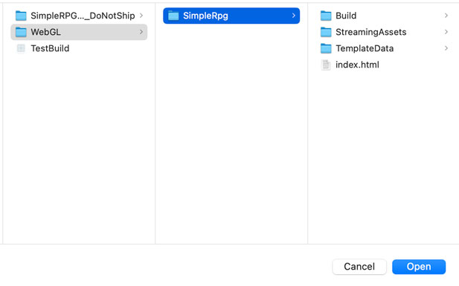Select the index.html document icon
This screenshot has width=459, height=286.
pyautogui.click(x=326, y=65)
